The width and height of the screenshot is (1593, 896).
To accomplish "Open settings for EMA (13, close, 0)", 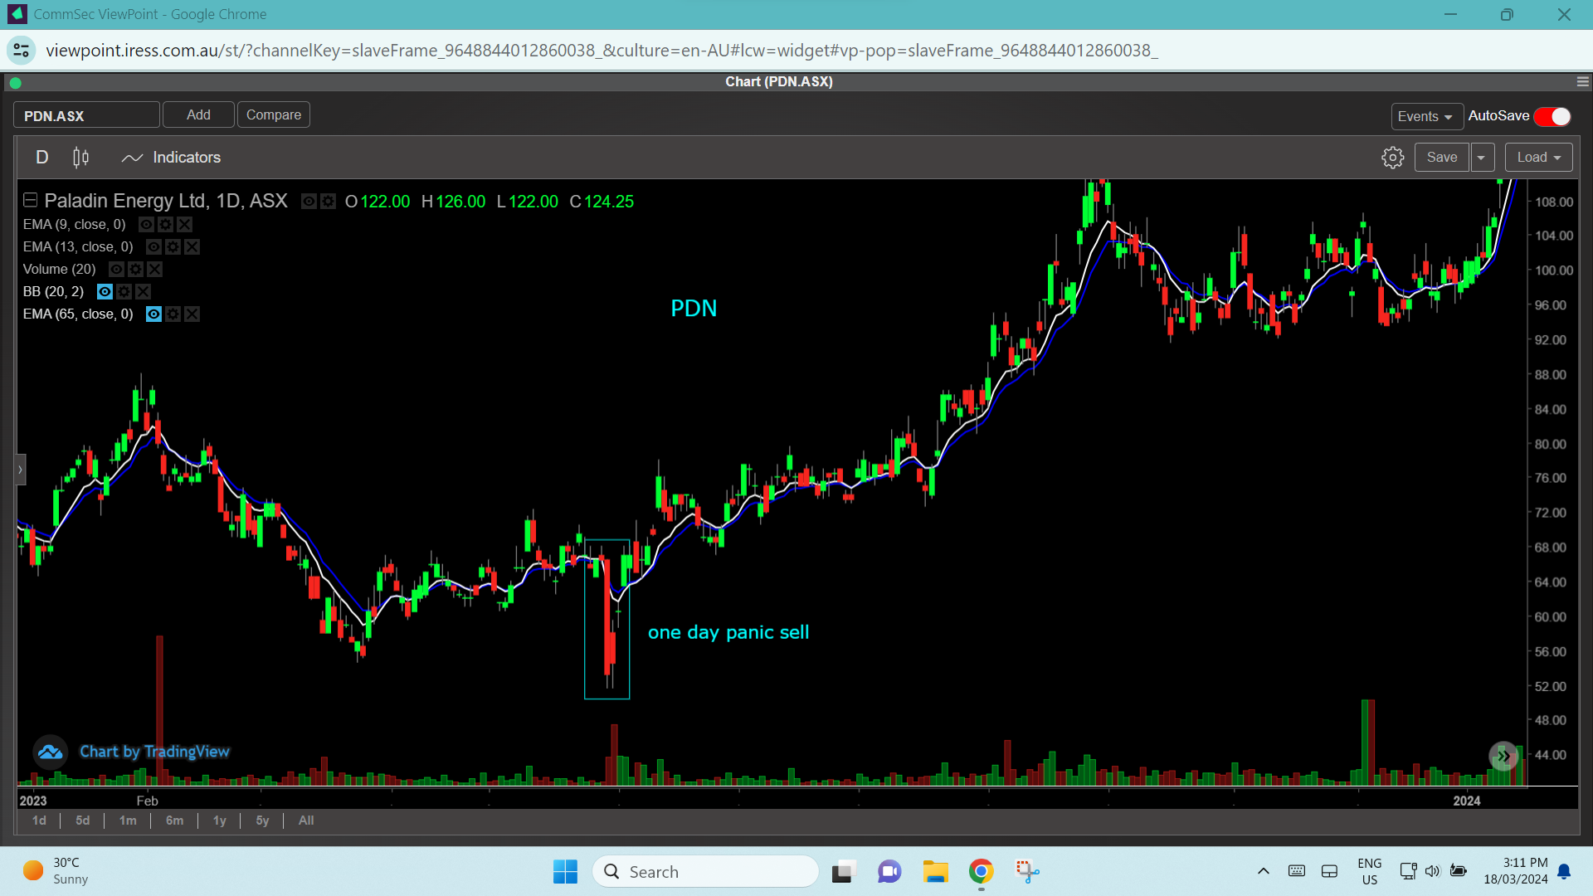I will (173, 247).
